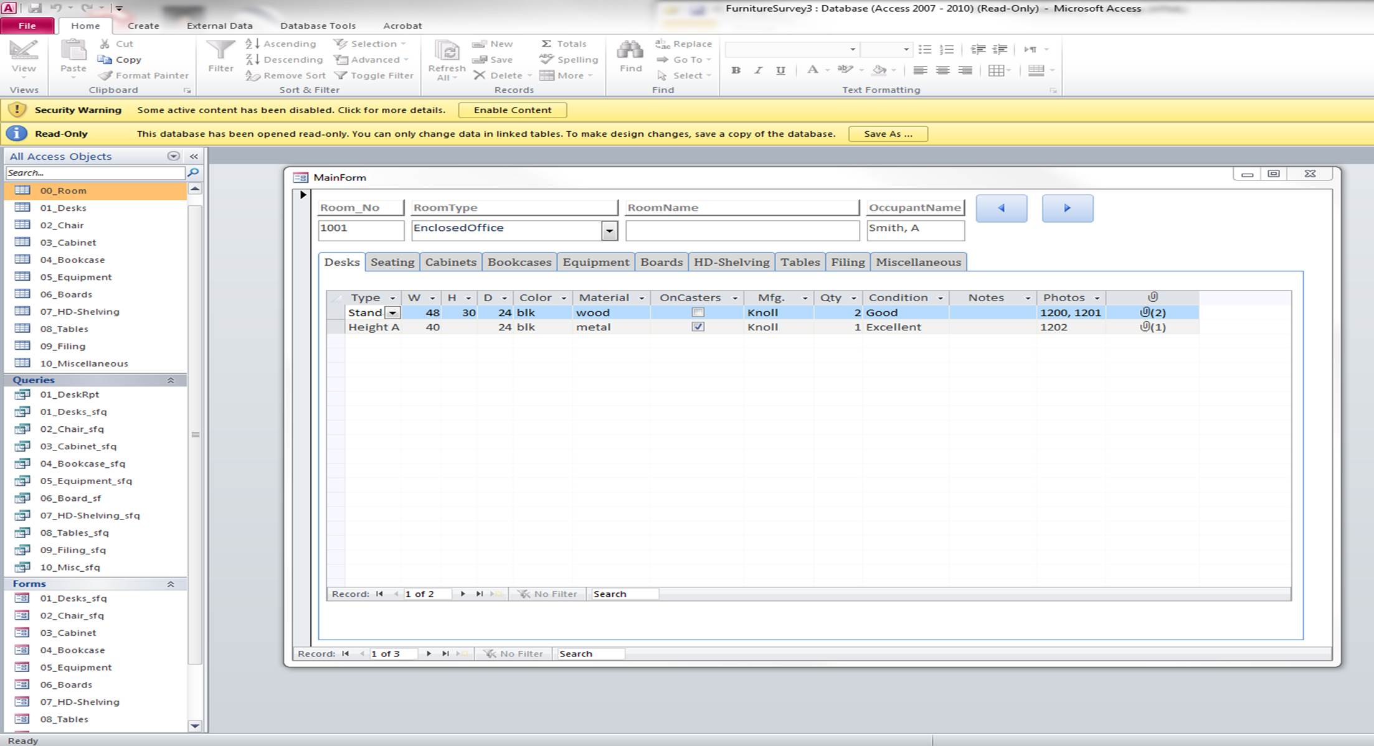
Task: Click the blue previous-record arrow button
Action: point(1001,208)
